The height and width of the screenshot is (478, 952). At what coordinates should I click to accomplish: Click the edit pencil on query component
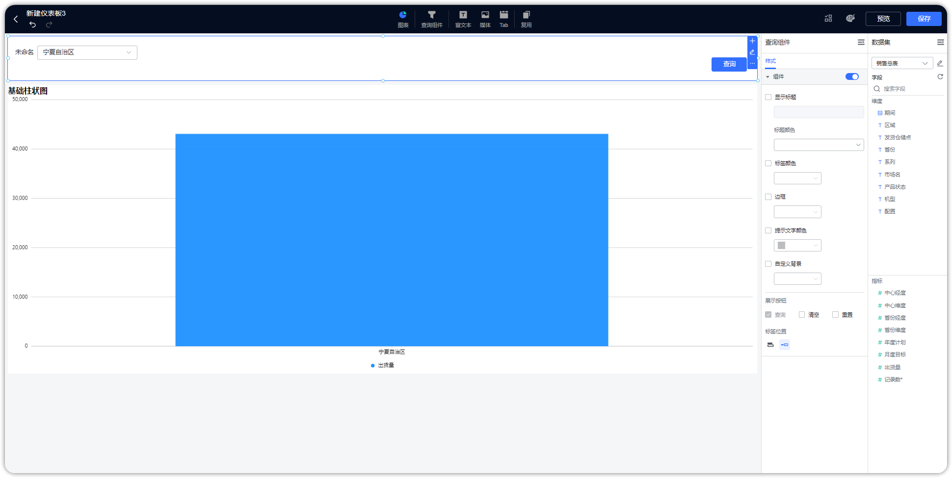coord(752,52)
